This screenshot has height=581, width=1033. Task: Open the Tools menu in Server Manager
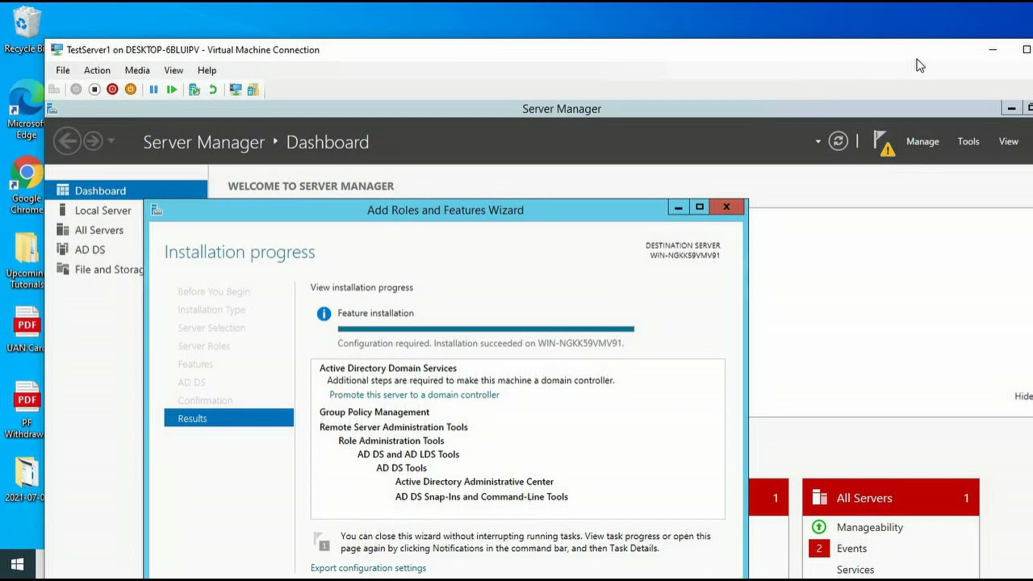[x=968, y=141]
